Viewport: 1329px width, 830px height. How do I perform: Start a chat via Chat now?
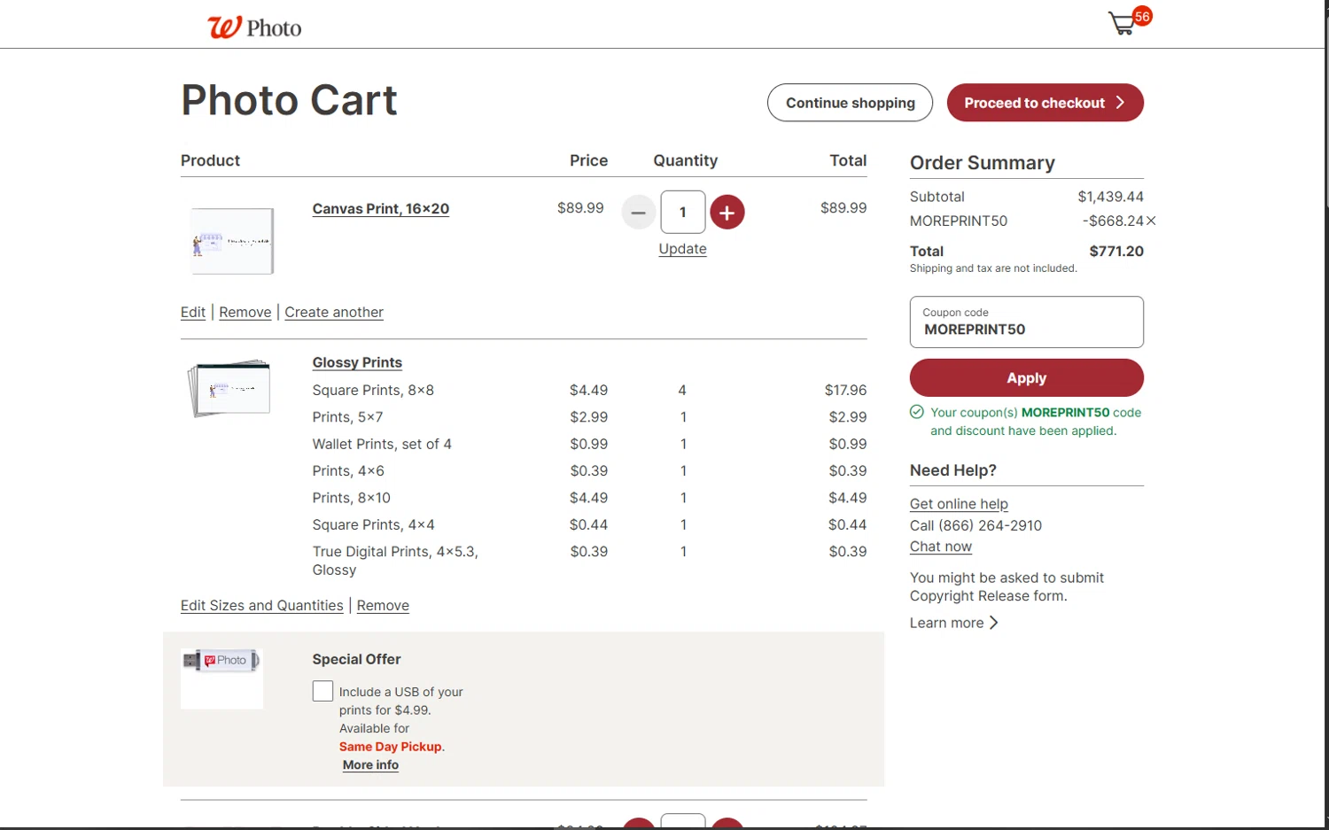[941, 547]
